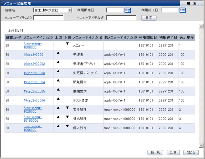Focus the 利用開始日 date field
Image resolution: width=205 pixels, height=159 pixels.
point(115,10)
